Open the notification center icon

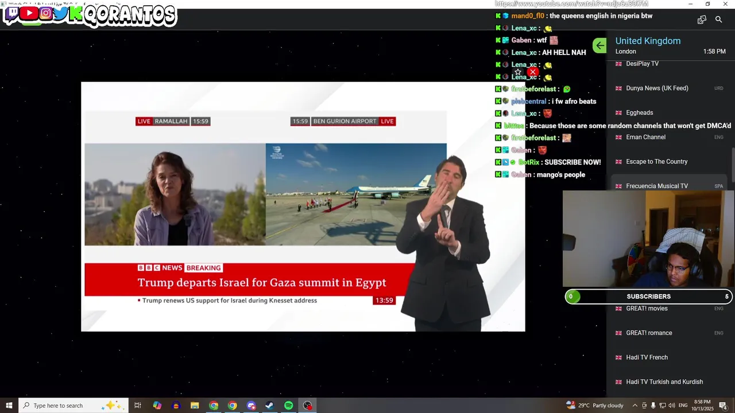pos(724,406)
